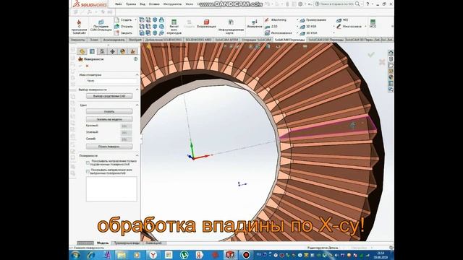Collapse the bottom Поверхности section
Screen dimensions: 463x260
point(137,155)
